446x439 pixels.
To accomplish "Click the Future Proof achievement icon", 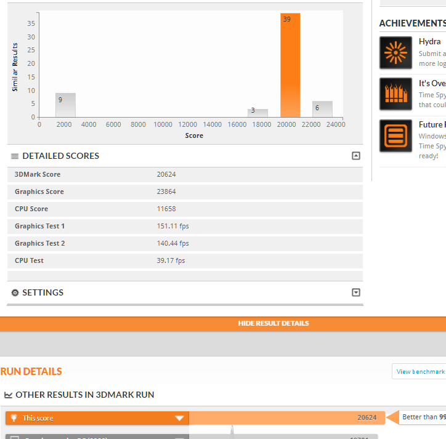I will click(395, 135).
